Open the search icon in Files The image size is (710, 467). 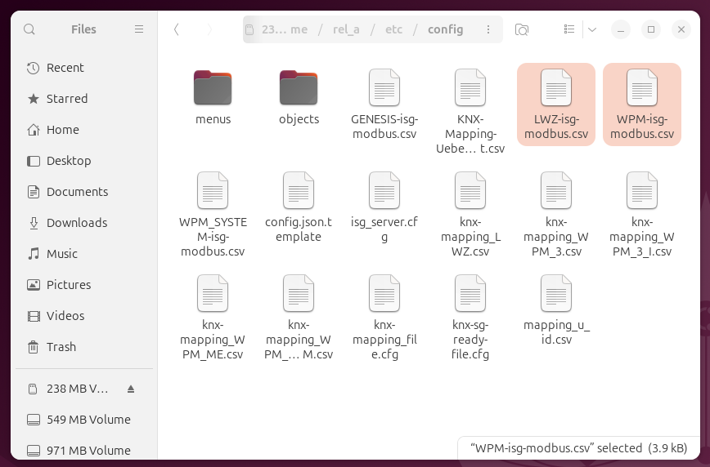point(29,29)
